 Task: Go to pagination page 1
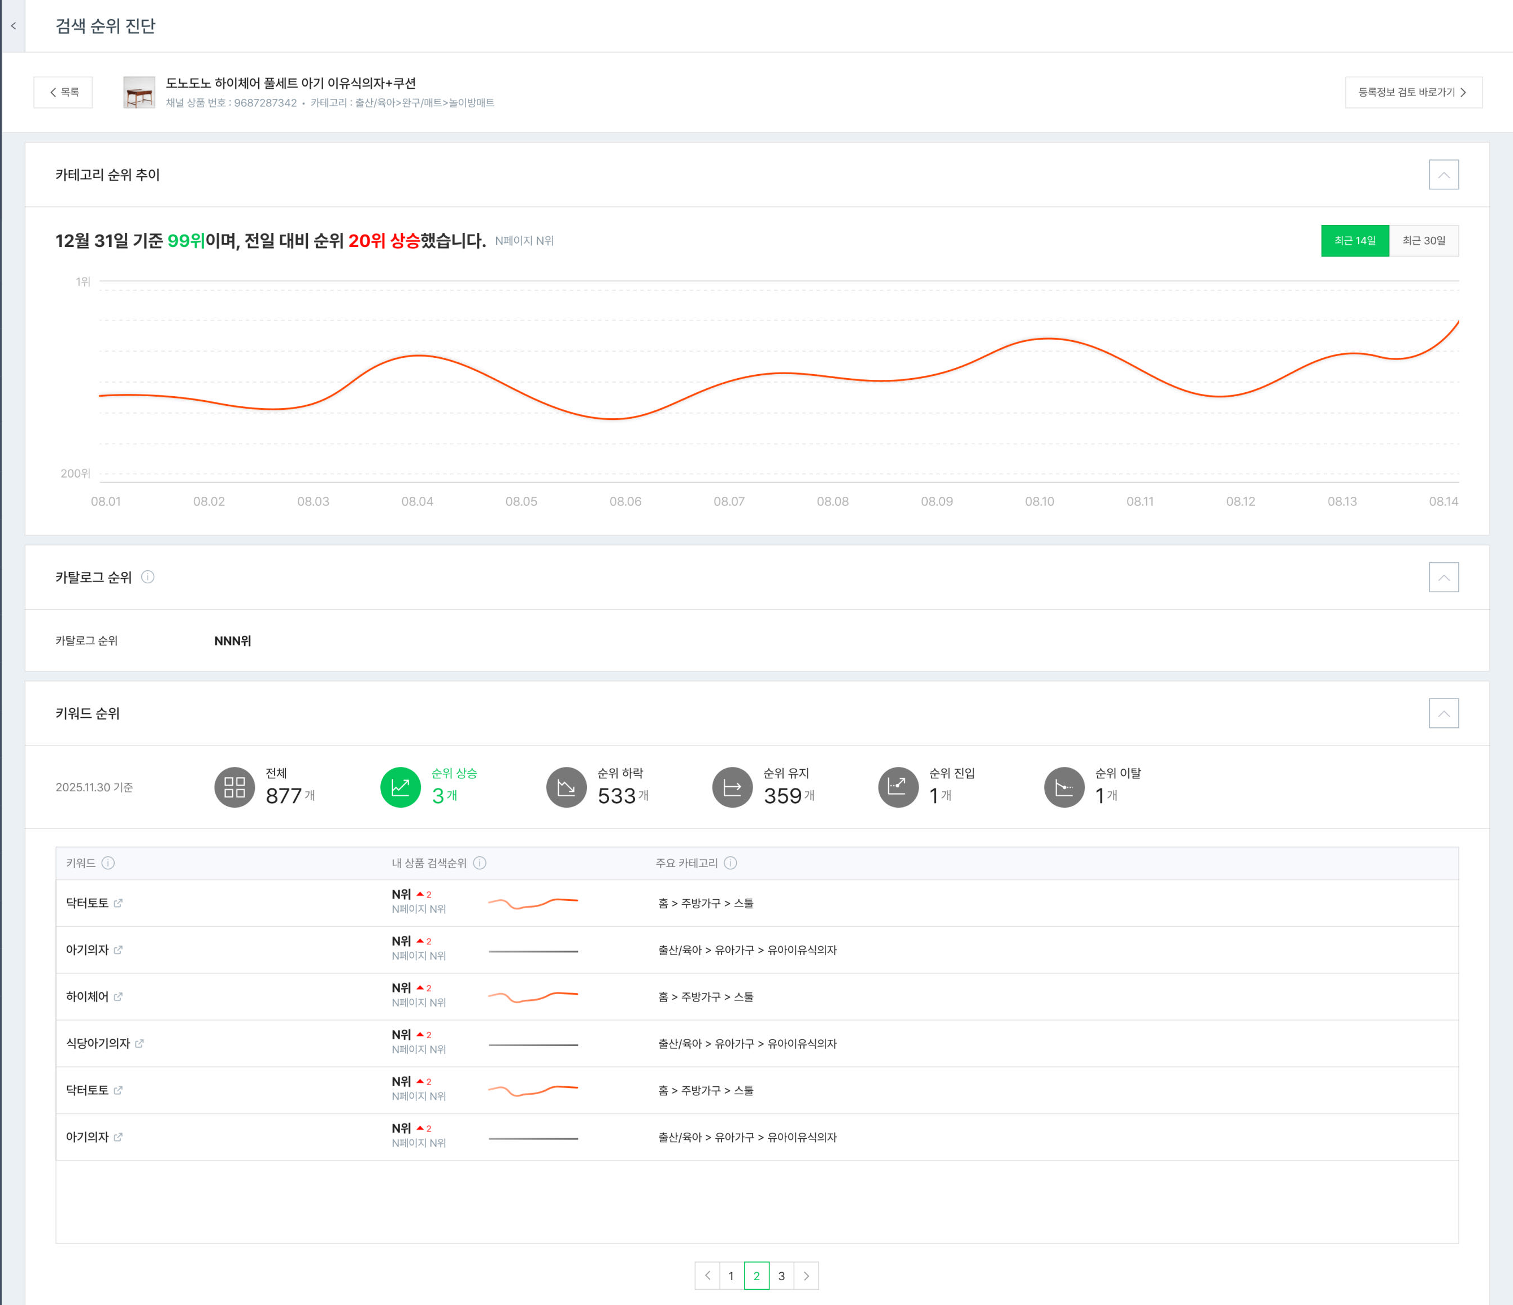click(x=731, y=1276)
